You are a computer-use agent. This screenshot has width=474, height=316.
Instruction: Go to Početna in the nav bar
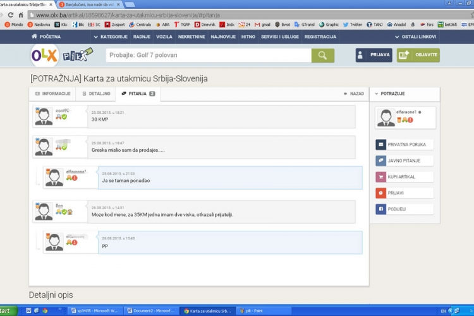click(46, 37)
